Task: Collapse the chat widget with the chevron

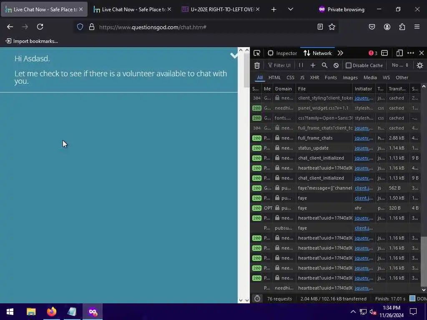Action: (234, 55)
